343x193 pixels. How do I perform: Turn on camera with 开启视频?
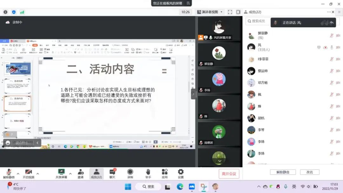point(28,174)
